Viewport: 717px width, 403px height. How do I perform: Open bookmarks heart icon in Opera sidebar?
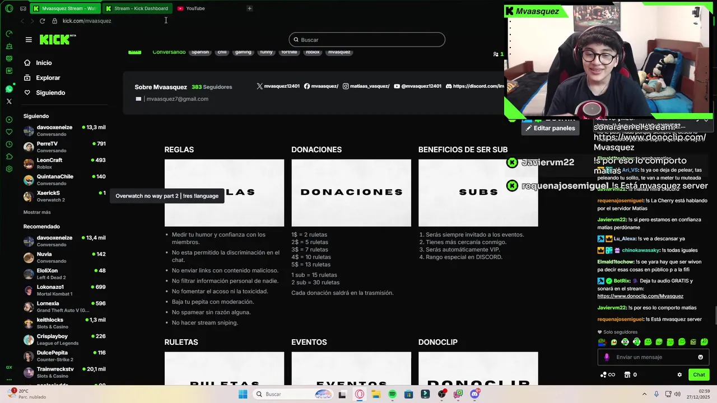pyautogui.click(x=9, y=132)
